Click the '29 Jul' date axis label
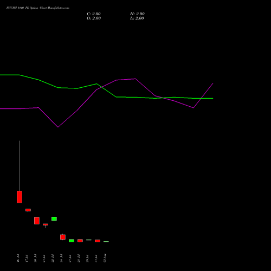 tap(87, 258)
